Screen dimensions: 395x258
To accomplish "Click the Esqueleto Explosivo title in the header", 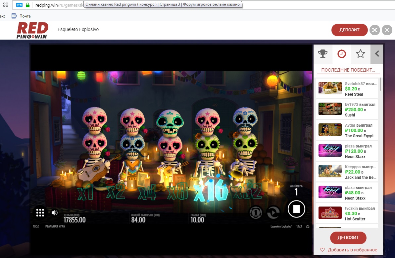I will pyautogui.click(x=78, y=30).
